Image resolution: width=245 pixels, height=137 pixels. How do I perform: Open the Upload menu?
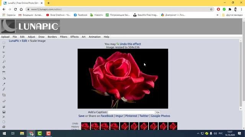[5, 37]
